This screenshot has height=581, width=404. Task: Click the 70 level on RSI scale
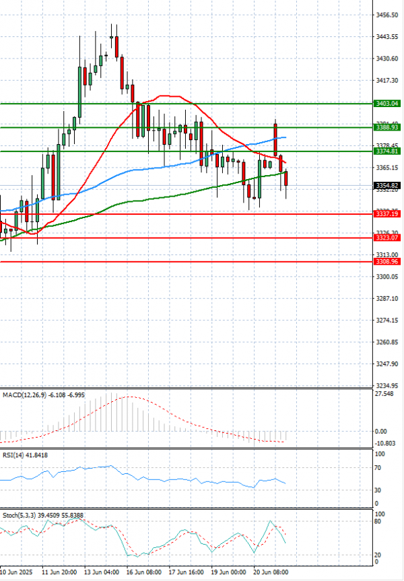click(378, 468)
